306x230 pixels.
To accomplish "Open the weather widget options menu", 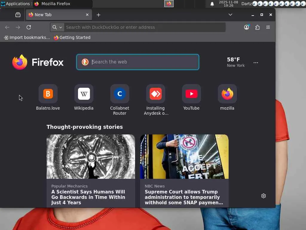I will click(256, 63).
